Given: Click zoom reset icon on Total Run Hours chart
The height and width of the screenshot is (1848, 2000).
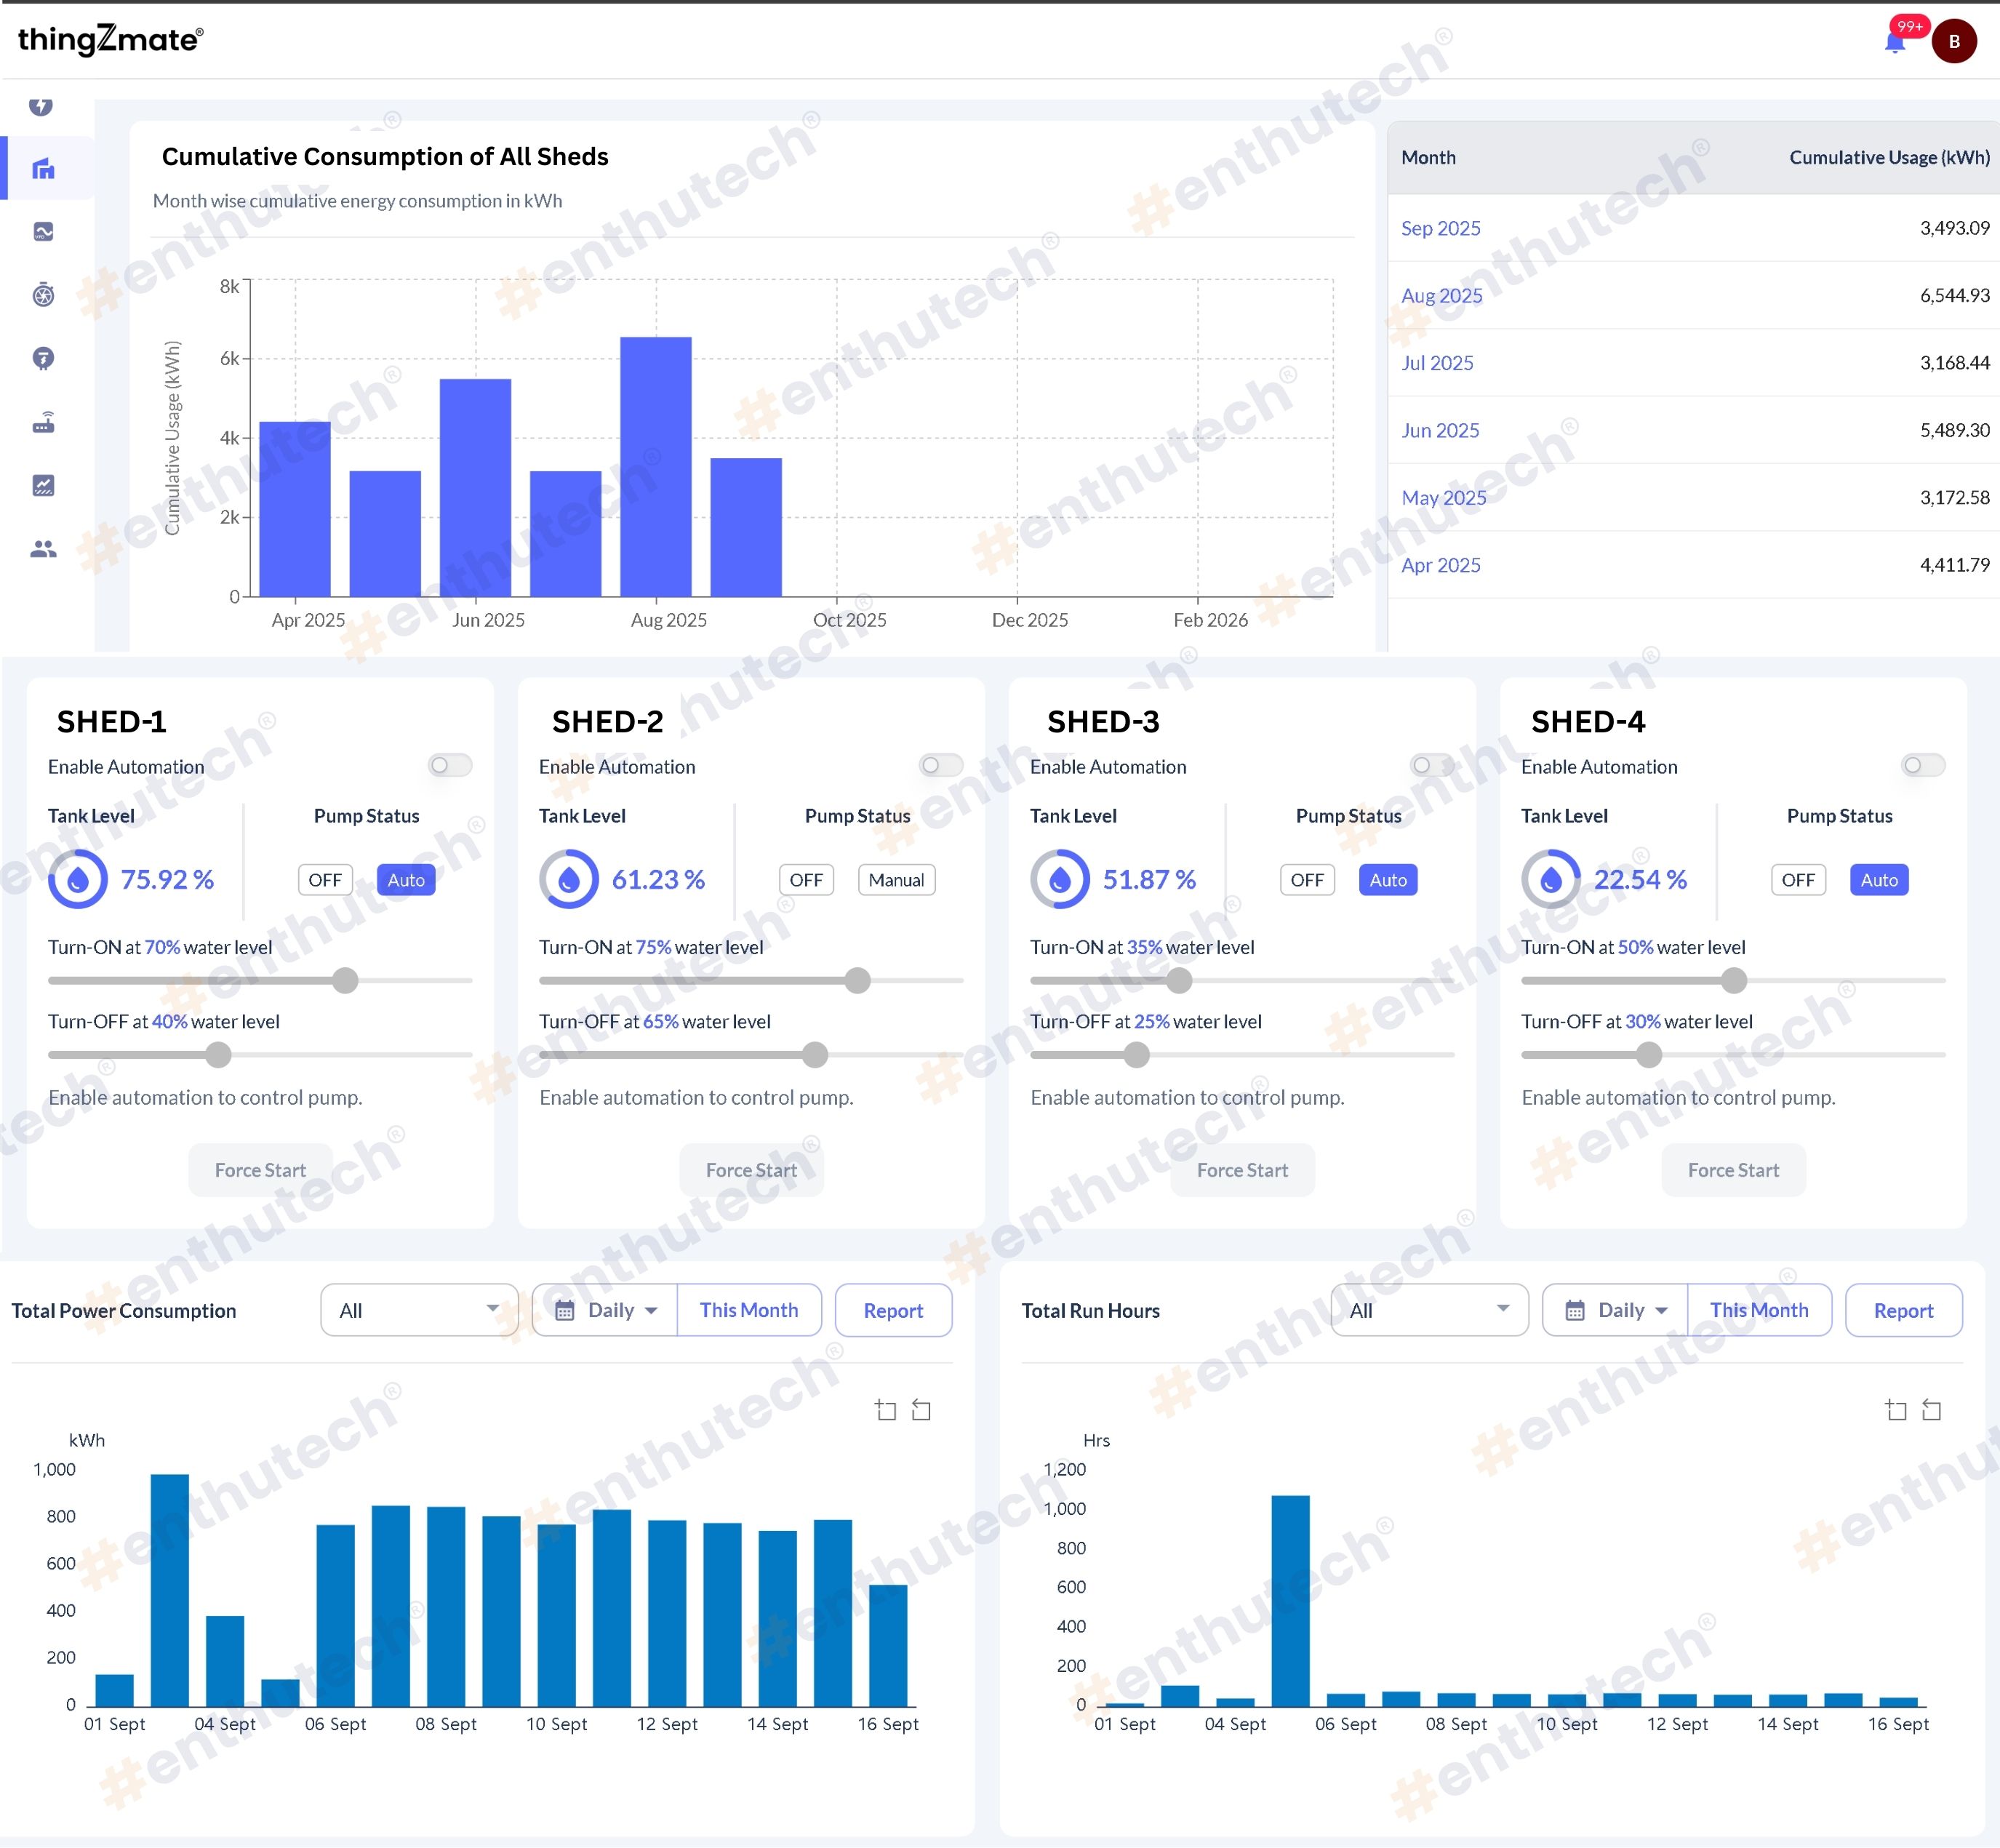Looking at the screenshot, I should click(1931, 1410).
